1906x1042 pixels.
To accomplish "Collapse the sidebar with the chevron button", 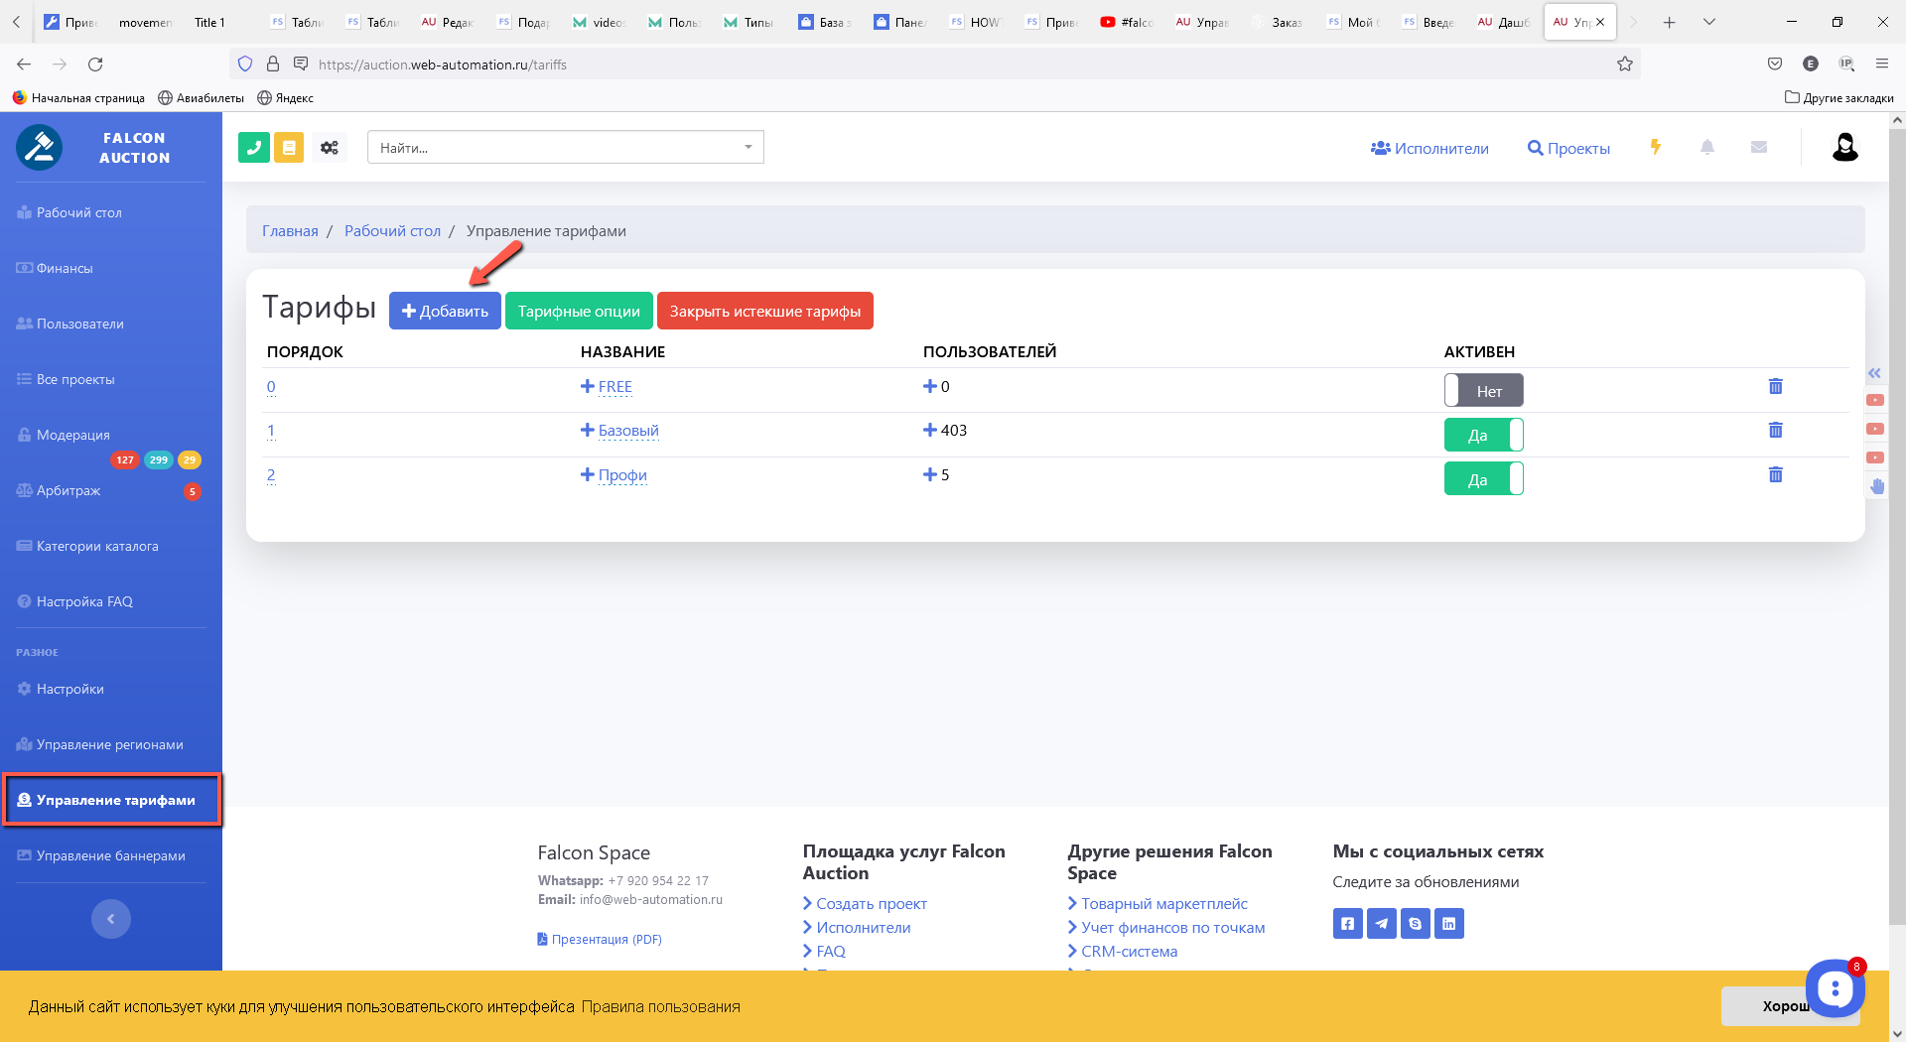I will pyautogui.click(x=111, y=919).
